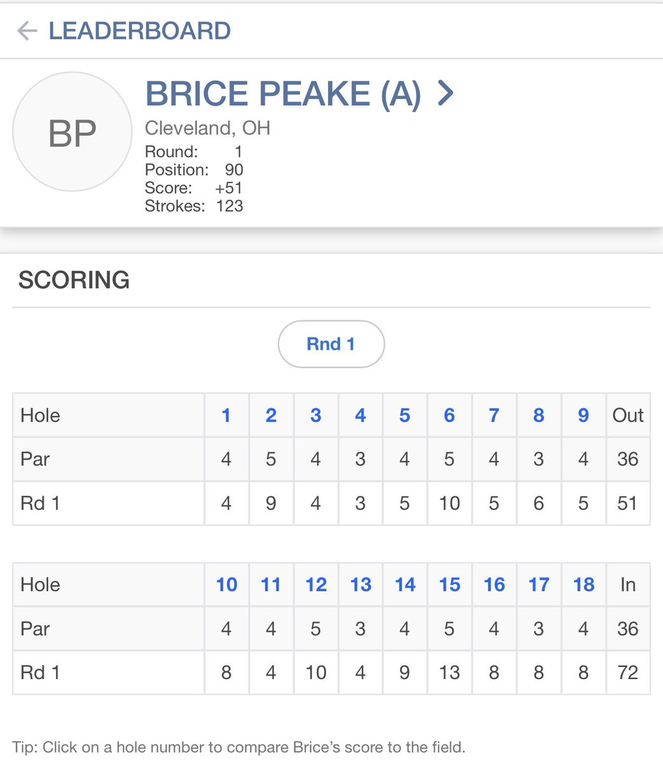Open hole 16 details
Image resolution: width=663 pixels, height=763 pixels.
click(x=494, y=584)
